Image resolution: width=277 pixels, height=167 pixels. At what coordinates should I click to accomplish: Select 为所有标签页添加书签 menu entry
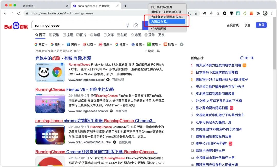pos(167,17)
